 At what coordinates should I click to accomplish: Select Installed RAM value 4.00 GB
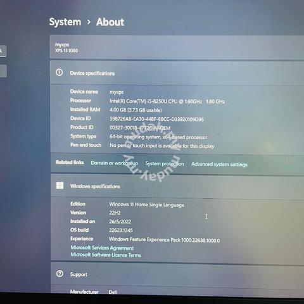136,110
